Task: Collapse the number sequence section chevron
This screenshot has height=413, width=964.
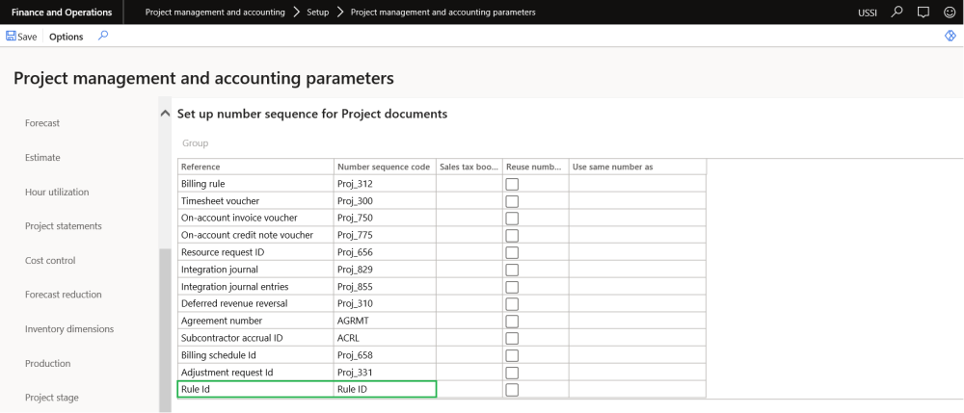Action: click(165, 114)
